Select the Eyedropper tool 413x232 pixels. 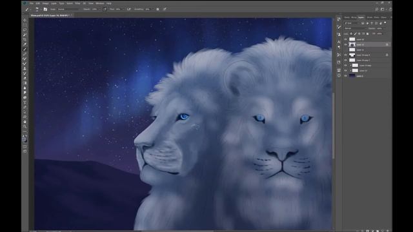click(25, 44)
